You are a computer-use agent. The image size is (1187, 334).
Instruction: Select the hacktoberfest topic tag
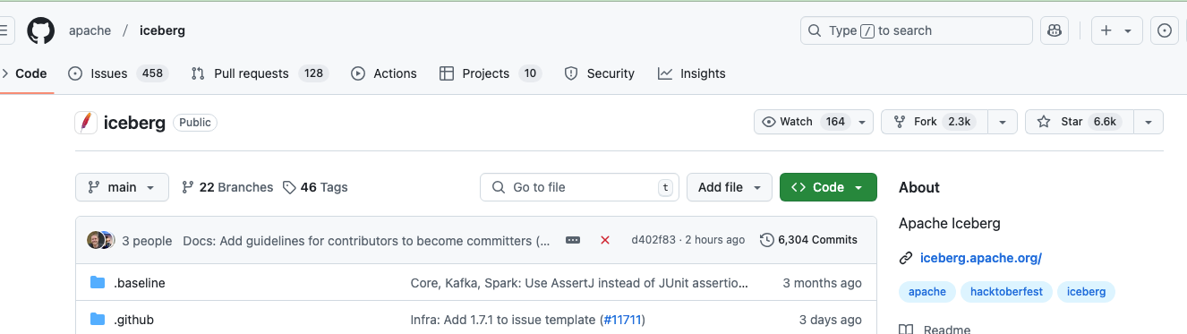pyautogui.click(x=1007, y=292)
